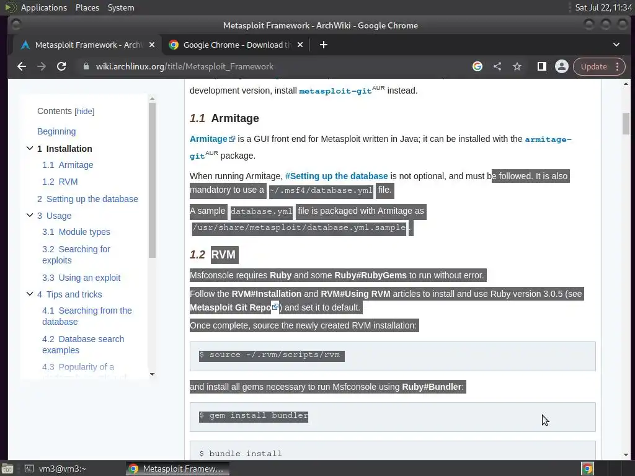The width and height of the screenshot is (635, 476).
Task: Go to Beginning in contents
Action: 56,131
